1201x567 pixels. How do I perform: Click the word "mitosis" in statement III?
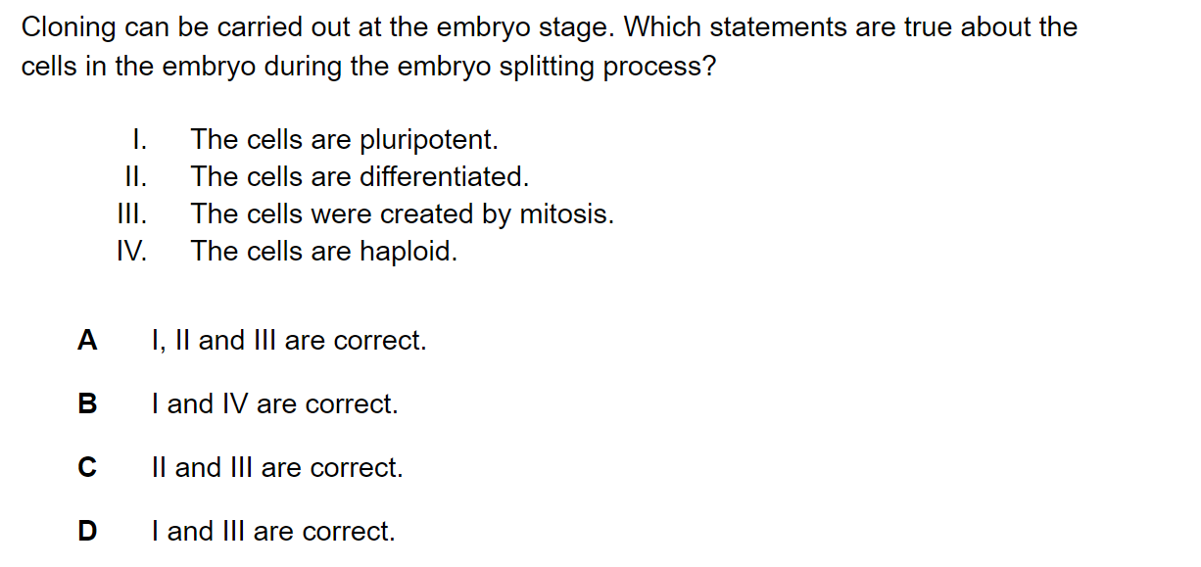570,214
